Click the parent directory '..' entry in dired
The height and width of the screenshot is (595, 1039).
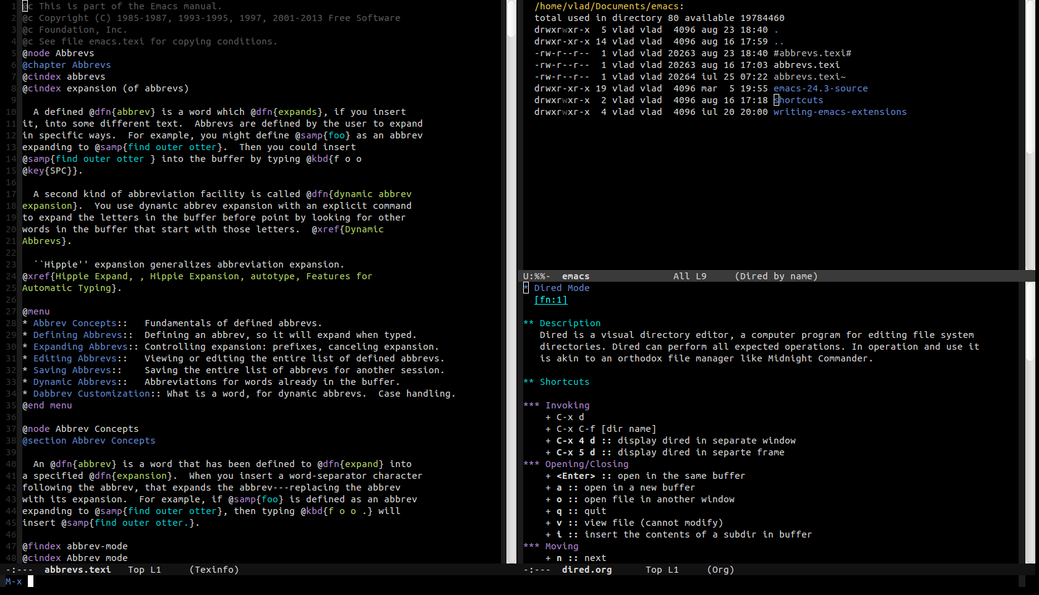pyautogui.click(x=779, y=41)
